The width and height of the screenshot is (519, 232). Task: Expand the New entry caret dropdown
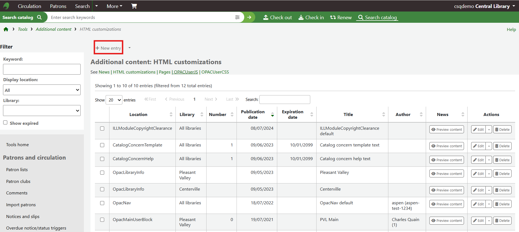[130, 48]
